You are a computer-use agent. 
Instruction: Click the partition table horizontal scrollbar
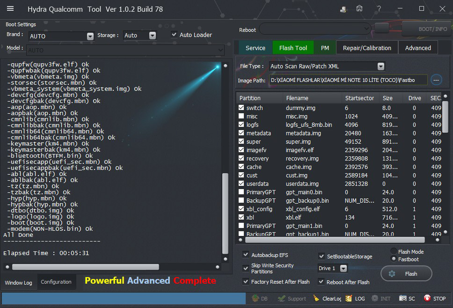point(335,240)
